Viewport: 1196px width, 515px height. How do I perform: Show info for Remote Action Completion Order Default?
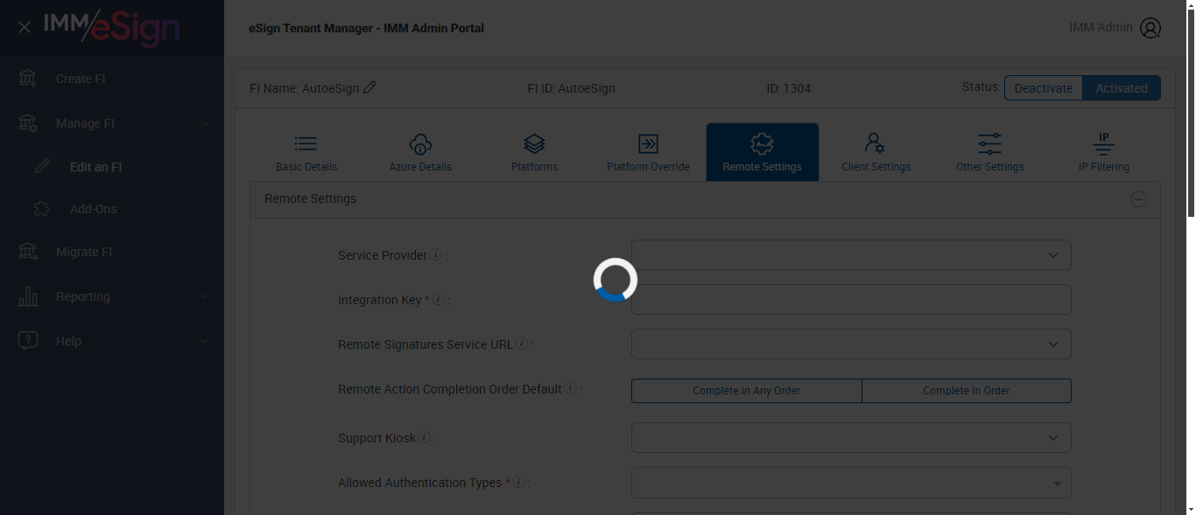click(x=571, y=388)
